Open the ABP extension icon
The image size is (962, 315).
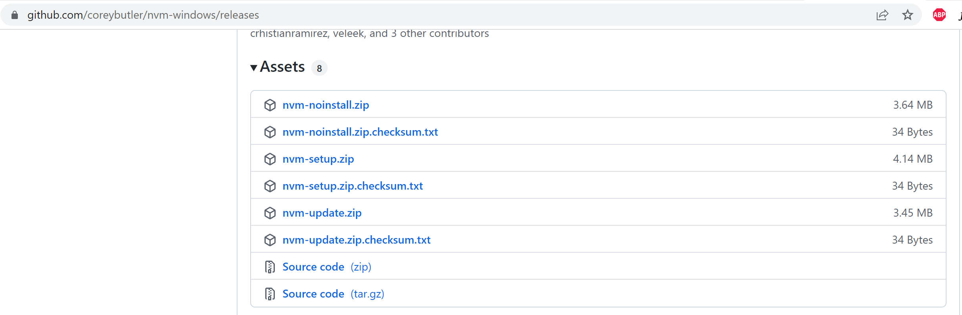click(x=939, y=15)
